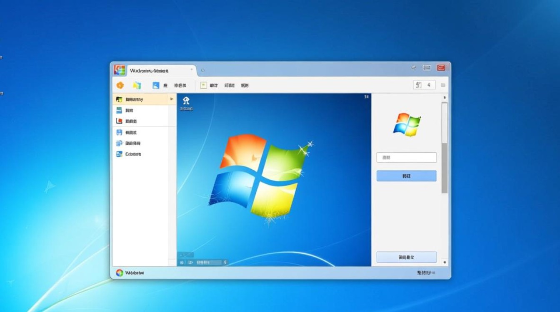Click the blue screenshot icon in the sidebar

[x=120, y=110]
